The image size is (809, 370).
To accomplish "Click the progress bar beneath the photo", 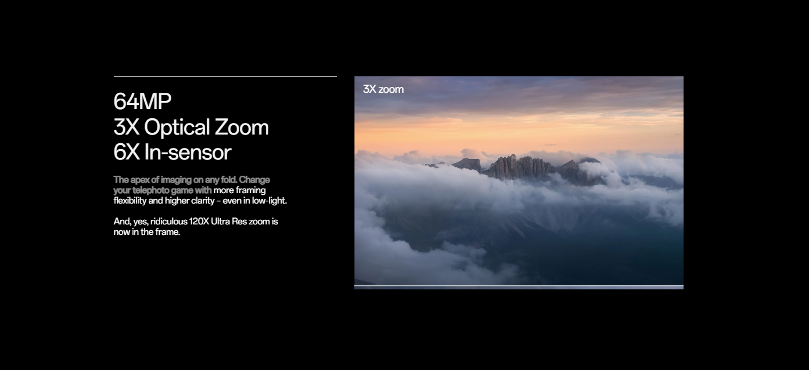I will coord(519,287).
